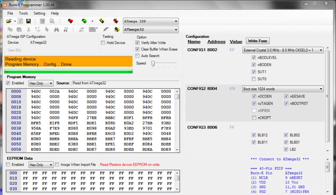Click the open file folder icon
The image size is (336, 195).
pos(9,21)
